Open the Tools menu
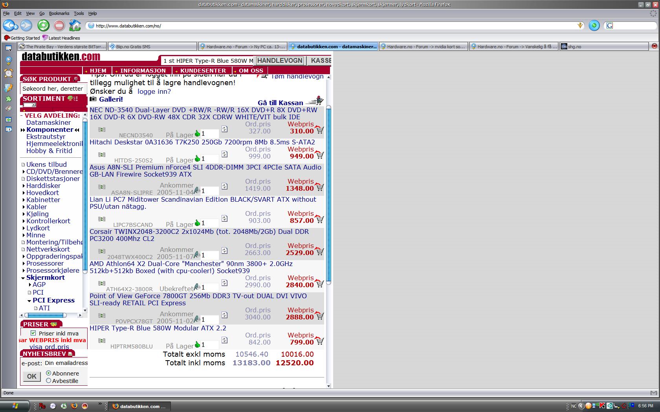This screenshot has width=660, height=412. 79,13
